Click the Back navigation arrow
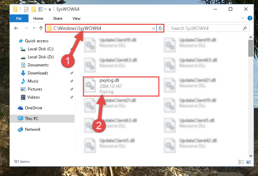 [x=16, y=28]
